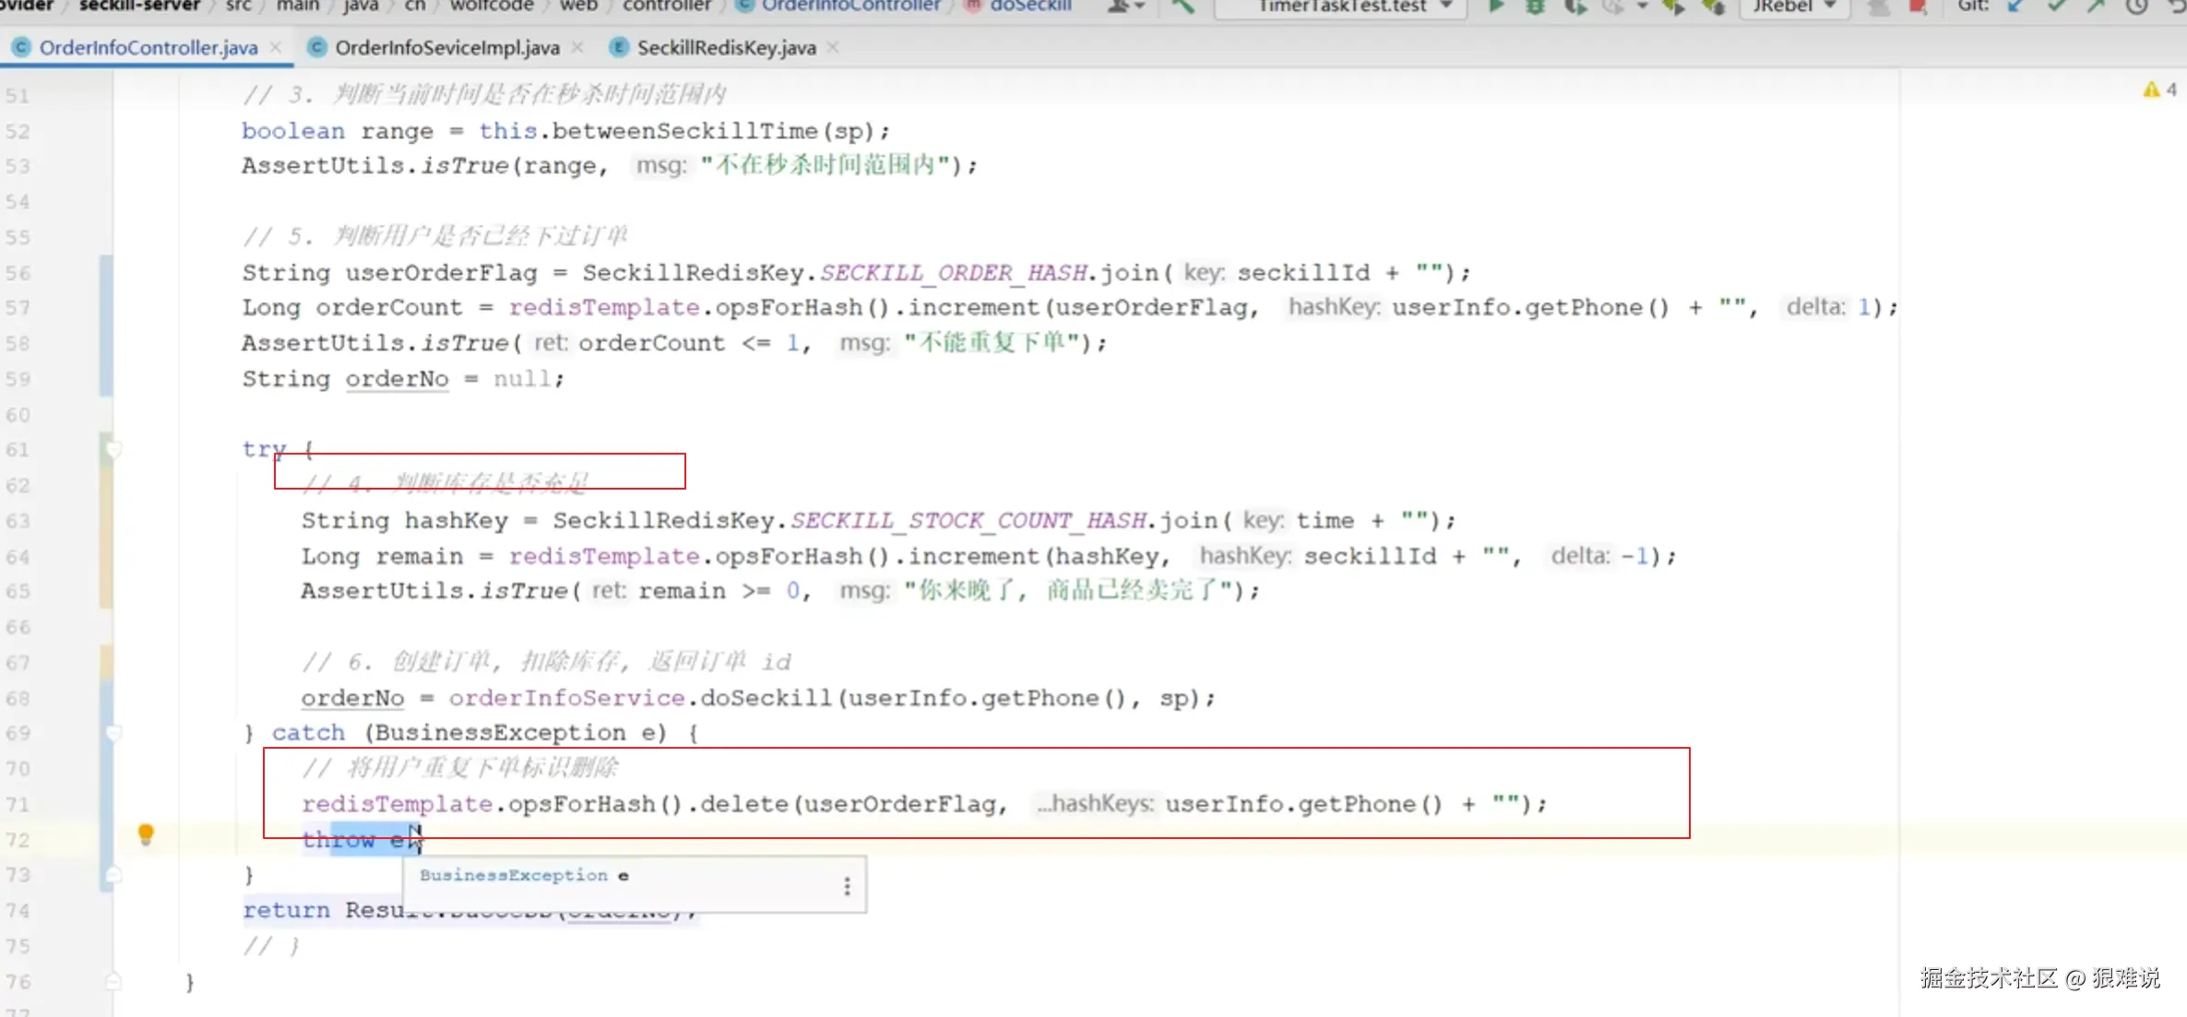Click the Run with Coverage icon

tap(1575, 6)
